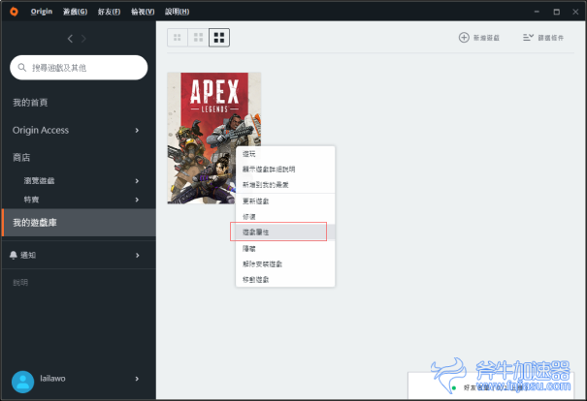Choose 顯示遊戲詳細說明 in context menu
This screenshot has height=401, width=587.
pos(285,170)
